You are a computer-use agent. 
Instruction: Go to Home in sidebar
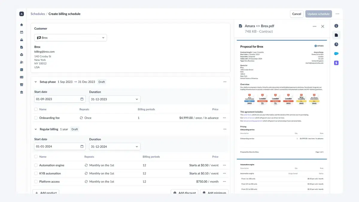[22, 25]
